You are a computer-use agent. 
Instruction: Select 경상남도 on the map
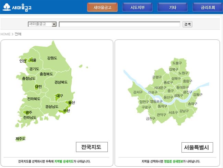(52, 107)
